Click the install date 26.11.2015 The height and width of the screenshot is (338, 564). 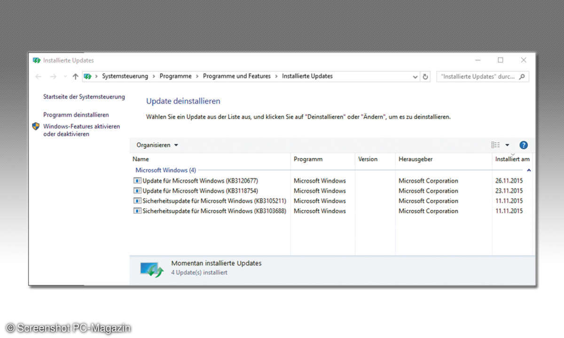click(509, 181)
